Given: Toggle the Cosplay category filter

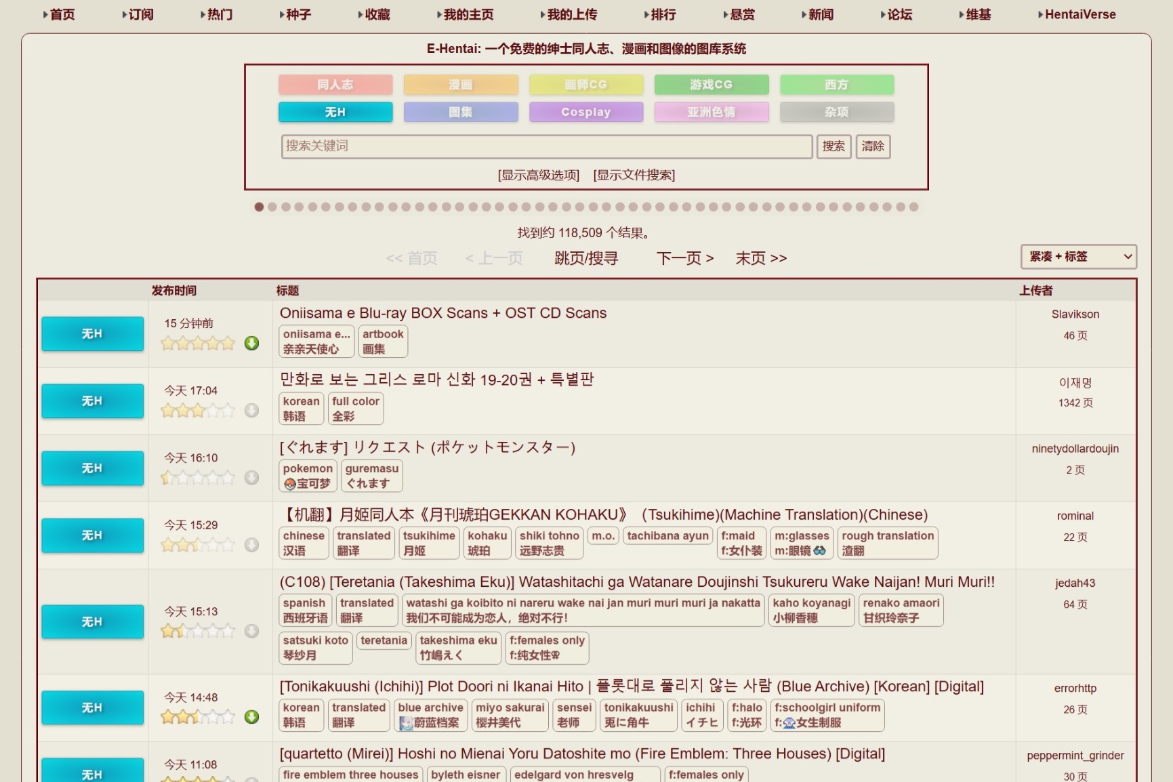Looking at the screenshot, I should [586, 112].
